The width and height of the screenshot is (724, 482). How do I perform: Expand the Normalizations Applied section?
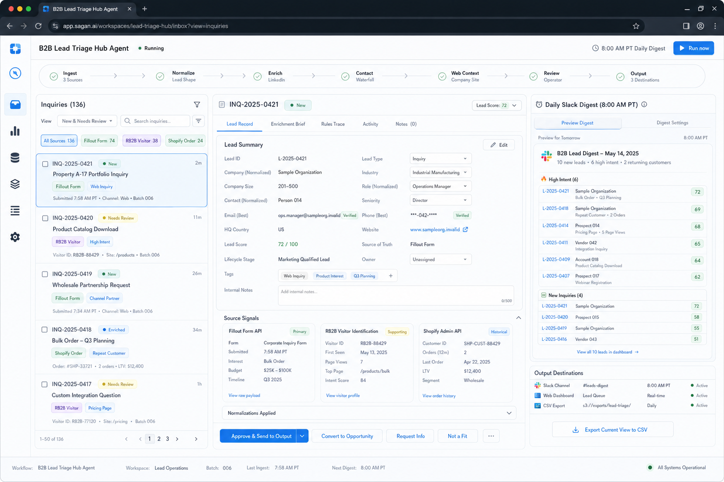coord(369,413)
